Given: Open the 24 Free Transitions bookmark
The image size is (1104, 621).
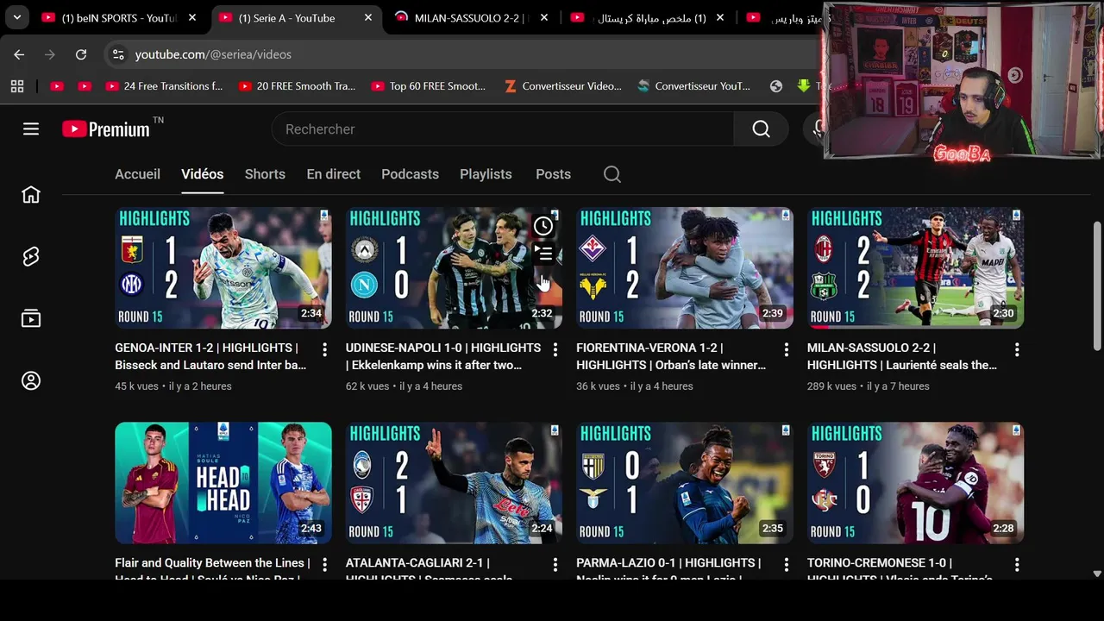Looking at the screenshot, I should [164, 86].
